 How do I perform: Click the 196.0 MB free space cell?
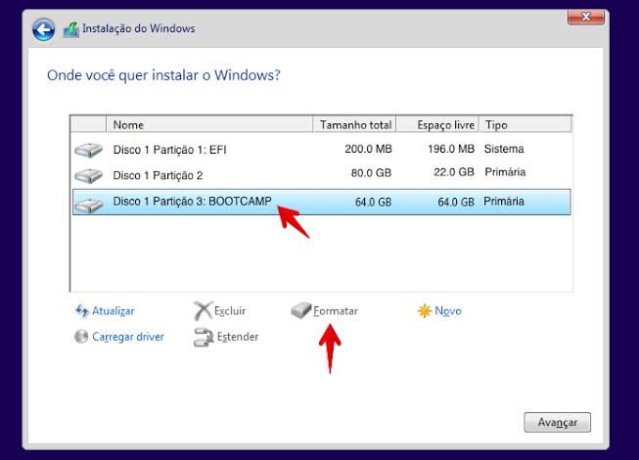[x=451, y=149]
